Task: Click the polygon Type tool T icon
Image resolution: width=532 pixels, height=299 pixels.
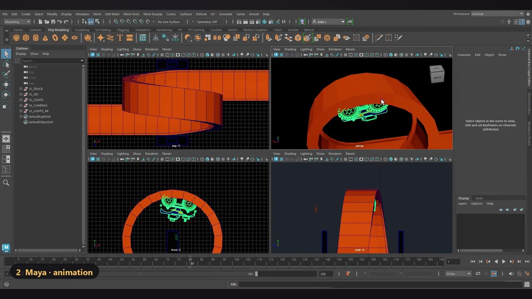Action: click(120, 38)
